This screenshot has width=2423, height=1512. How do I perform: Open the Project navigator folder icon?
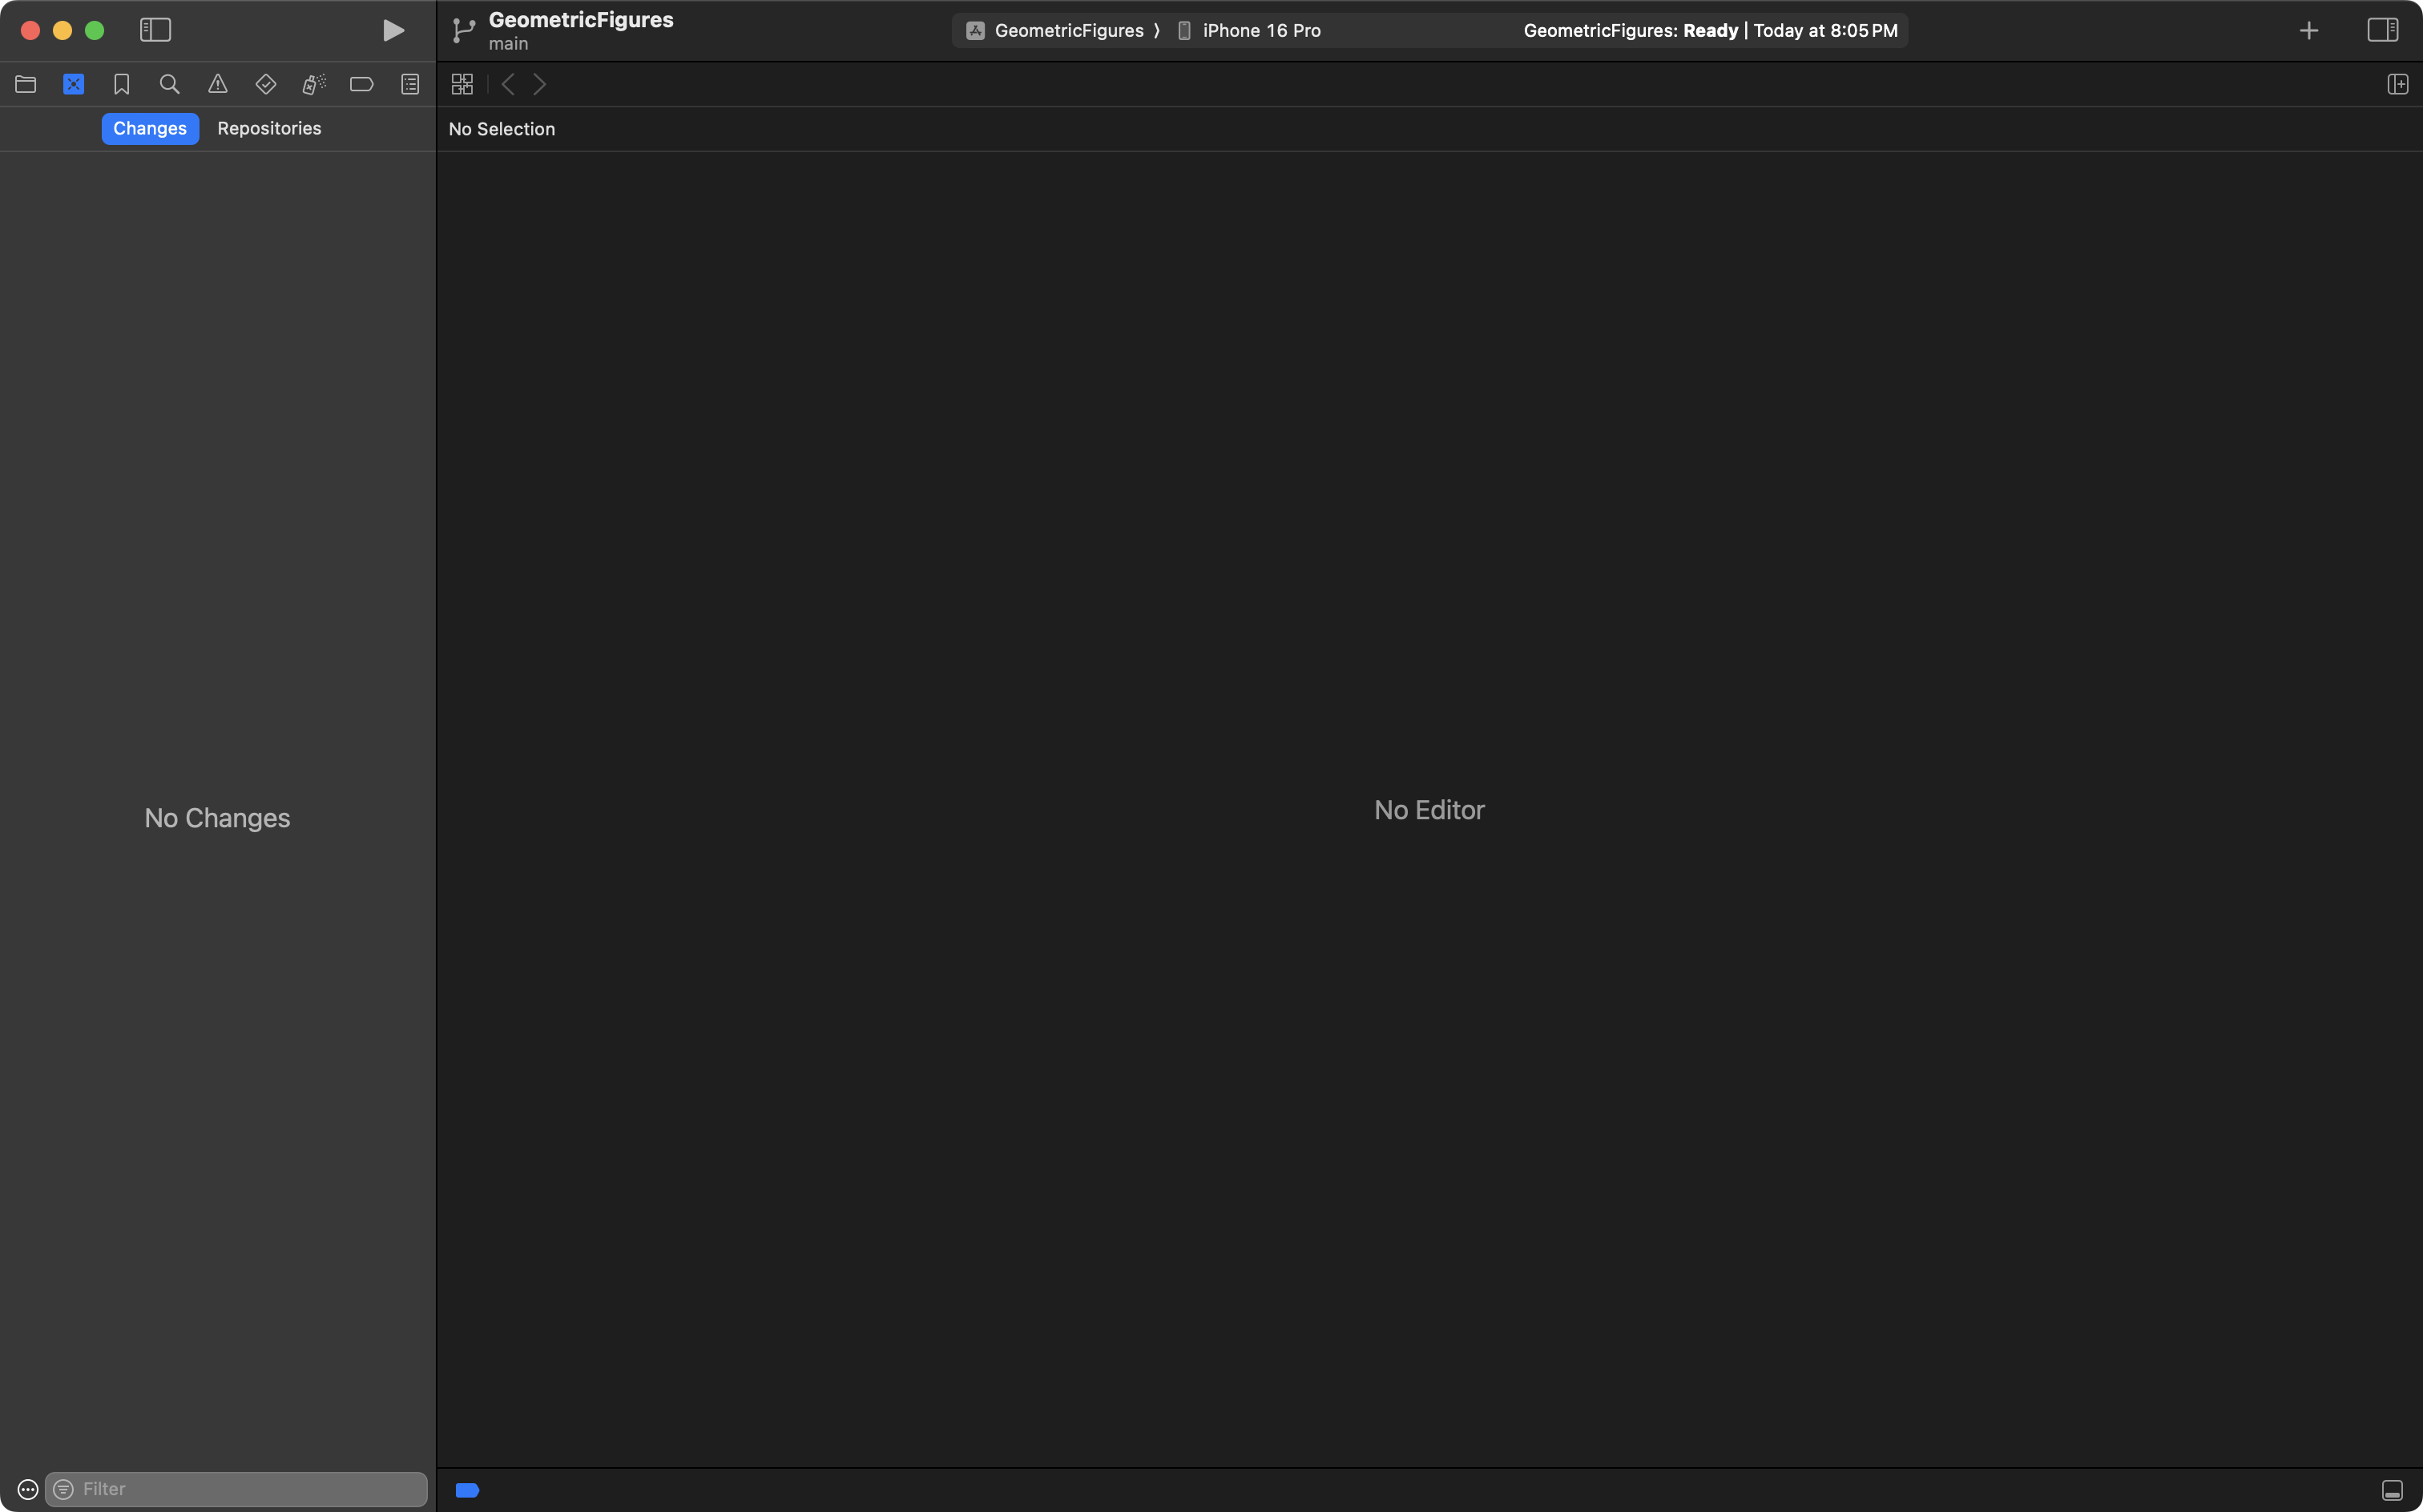26,85
